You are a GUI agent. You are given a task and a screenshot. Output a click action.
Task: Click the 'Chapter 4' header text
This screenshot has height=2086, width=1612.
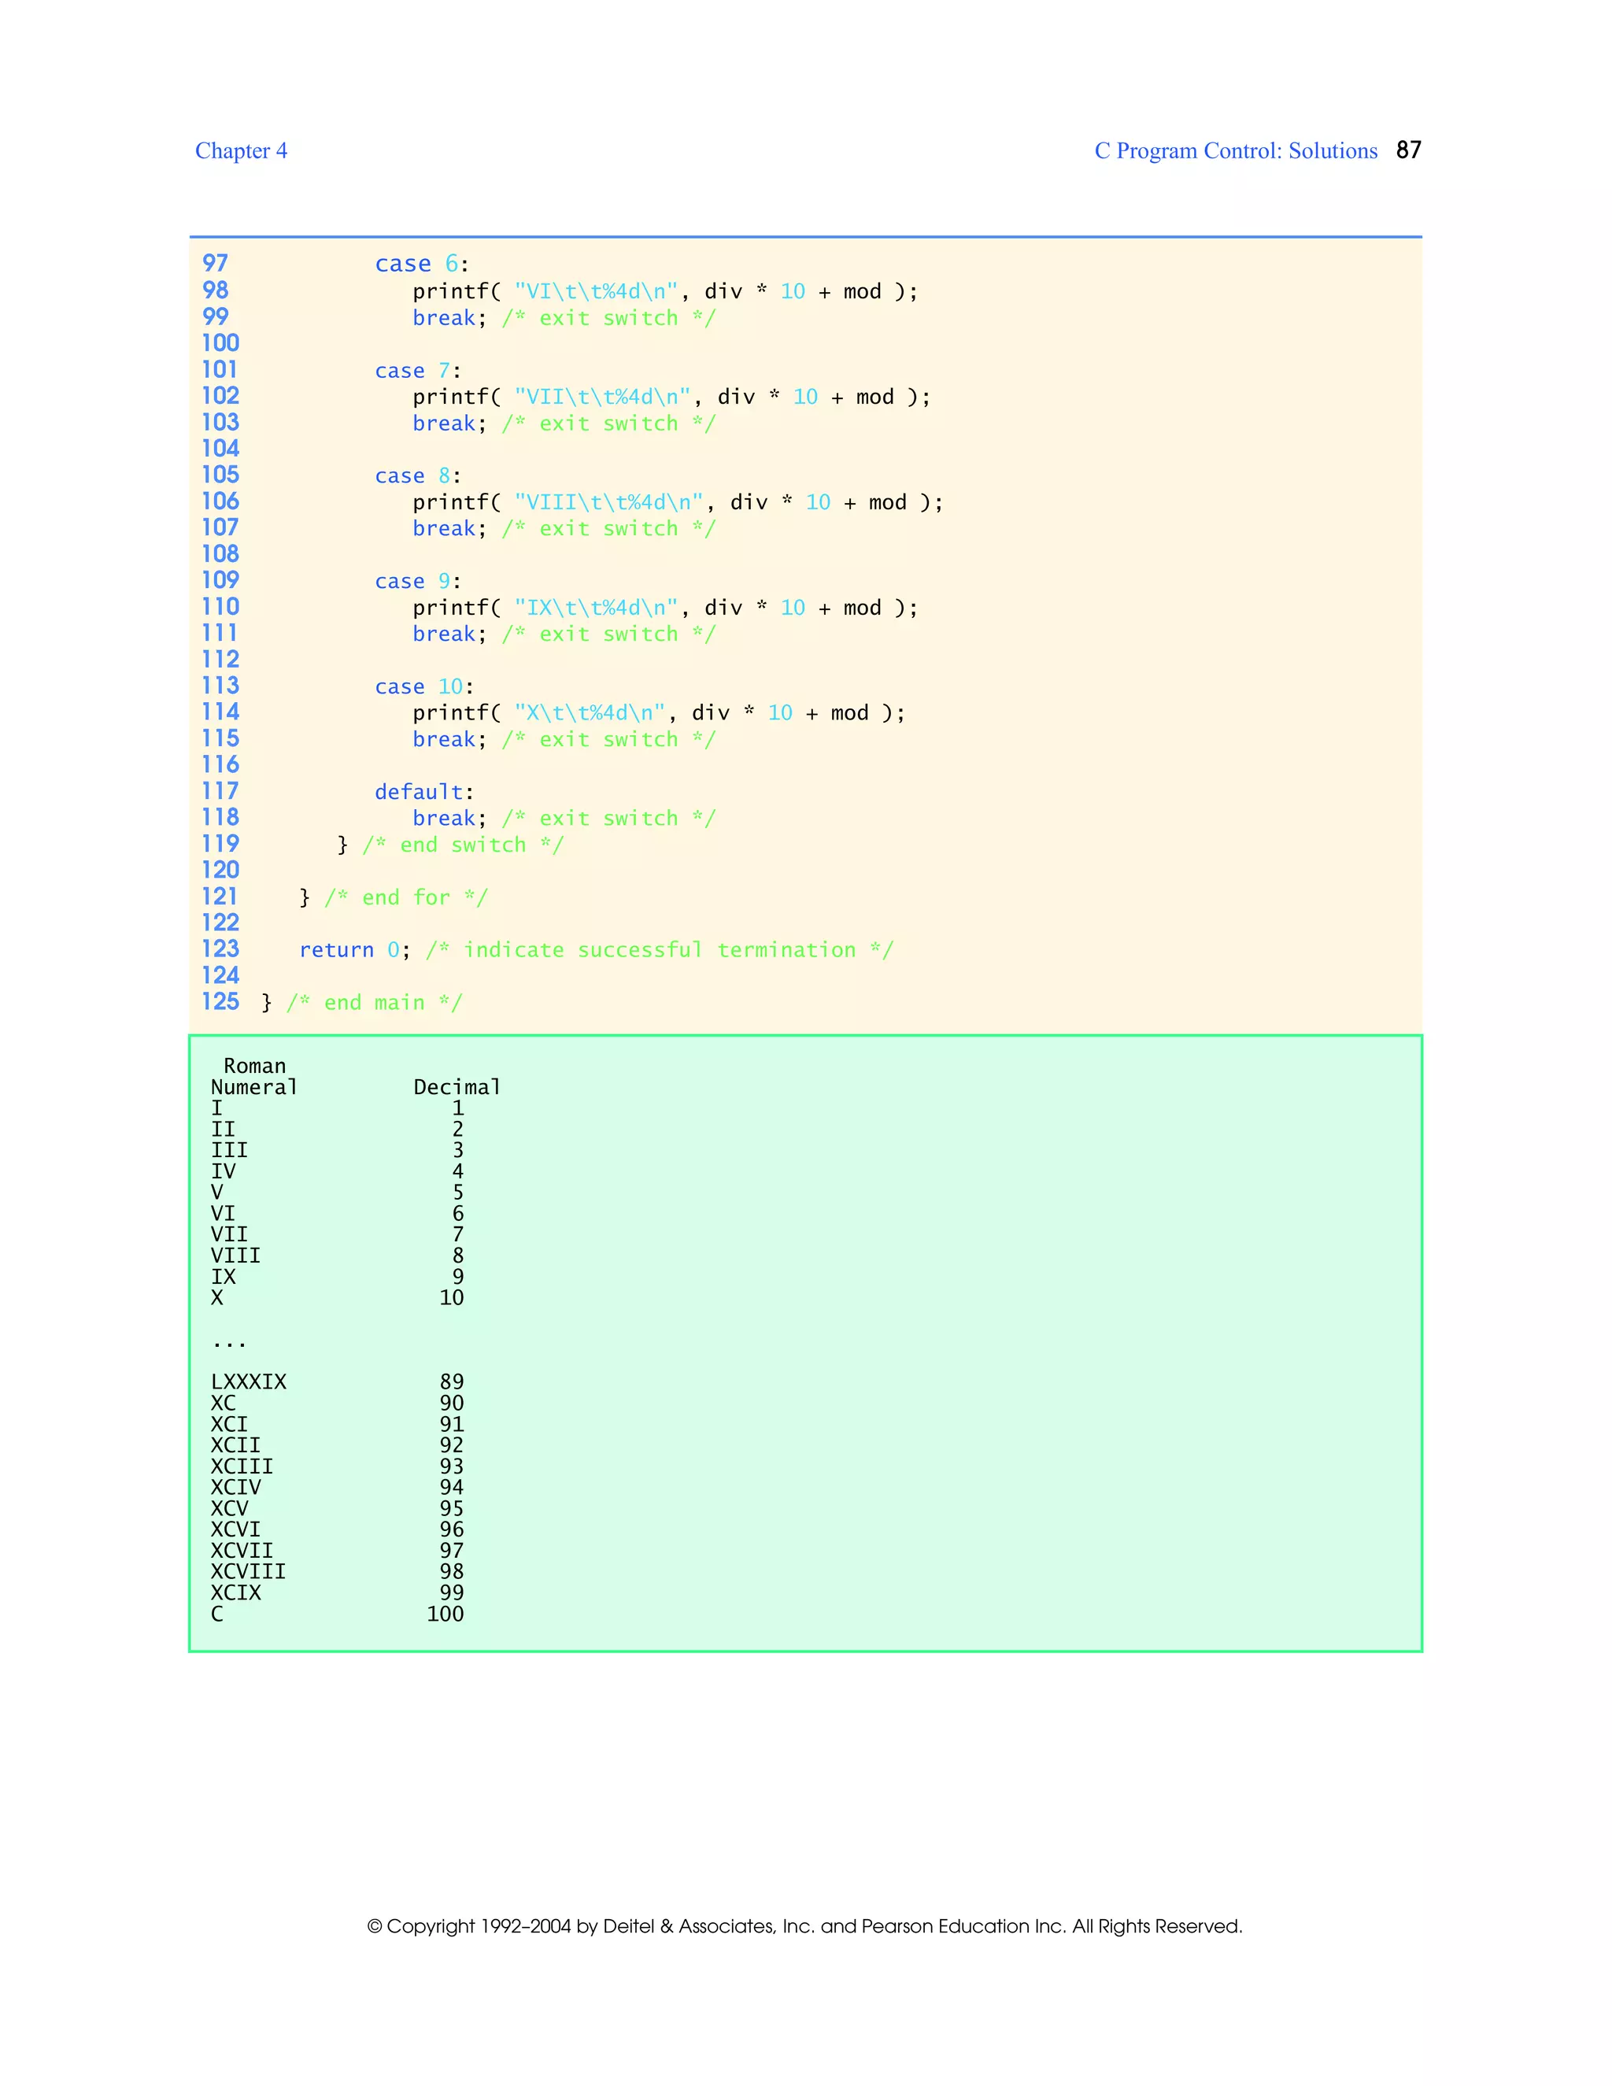pyautogui.click(x=241, y=151)
